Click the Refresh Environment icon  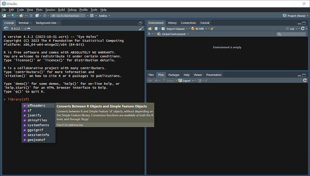click(302, 28)
